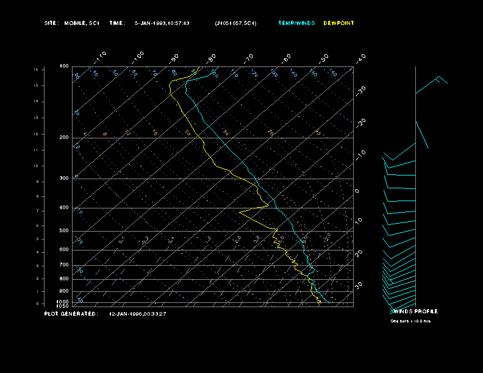Viewport: 483px width, 373px height.
Task: Click the 700 pressure level label
Action: coord(64,265)
